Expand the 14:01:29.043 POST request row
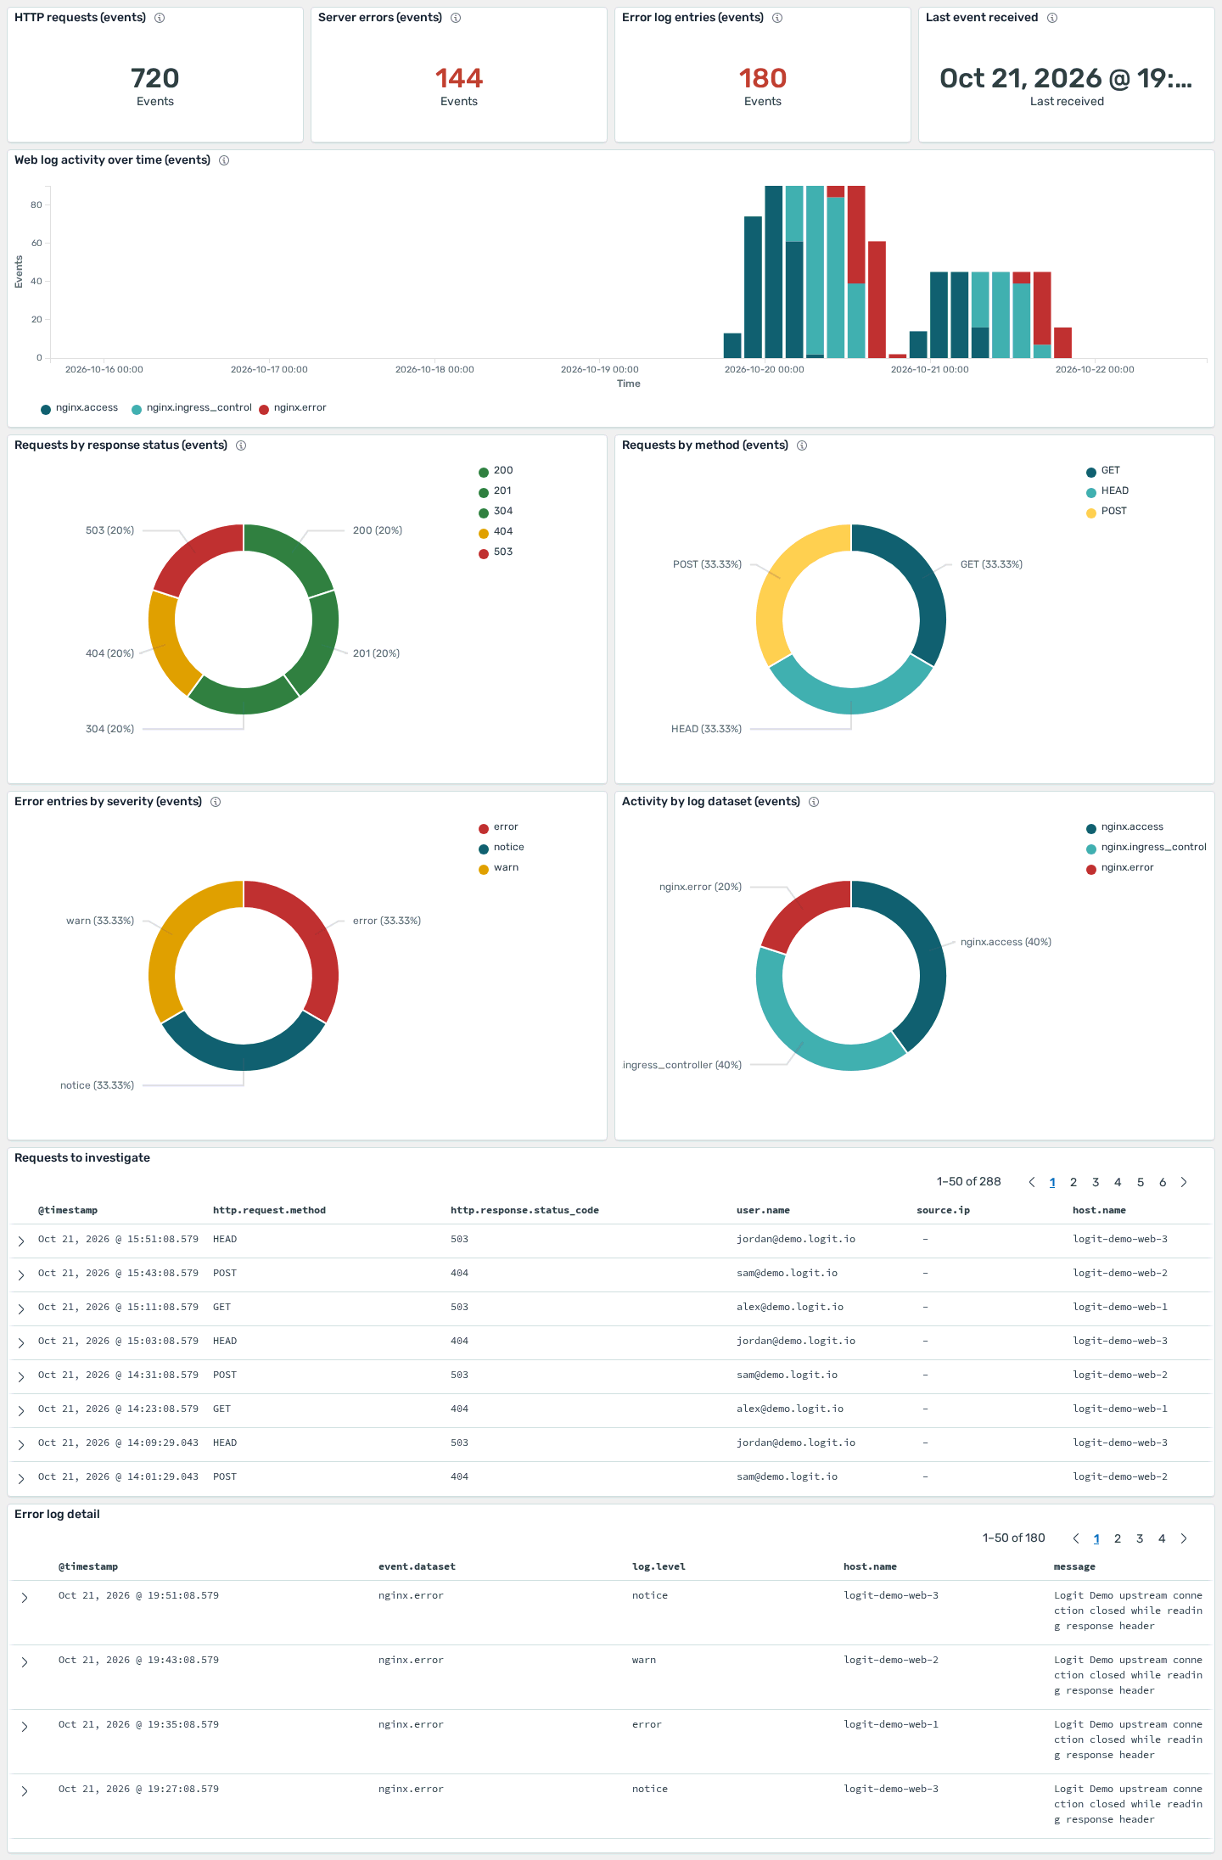The width and height of the screenshot is (1222, 1860). point(21,1478)
